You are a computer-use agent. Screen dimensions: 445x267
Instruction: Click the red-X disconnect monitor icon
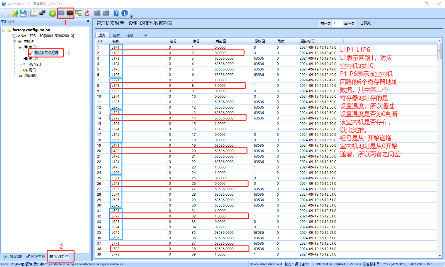coord(70,13)
